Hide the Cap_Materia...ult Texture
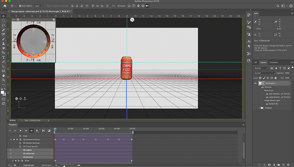Image resolution: width=294 pixels, height=167 pixels. [267, 94]
